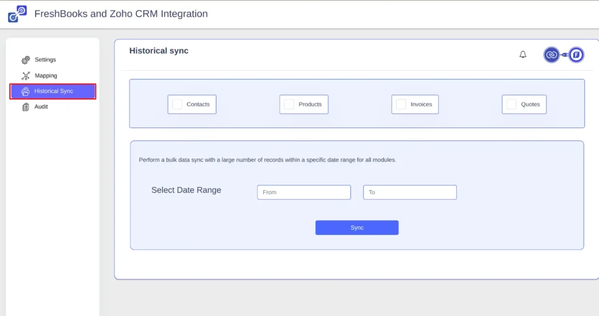Click the Audit clipboard icon in sidebar

26,107
